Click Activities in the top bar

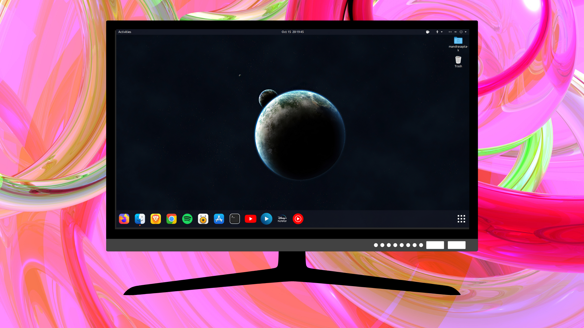coord(125,32)
